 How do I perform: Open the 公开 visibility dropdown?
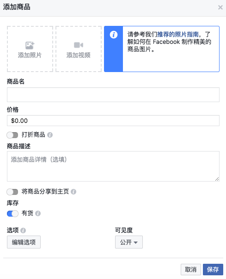pos(129,242)
